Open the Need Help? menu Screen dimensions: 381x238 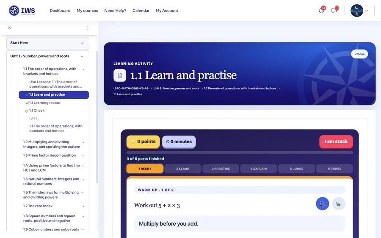coord(115,11)
